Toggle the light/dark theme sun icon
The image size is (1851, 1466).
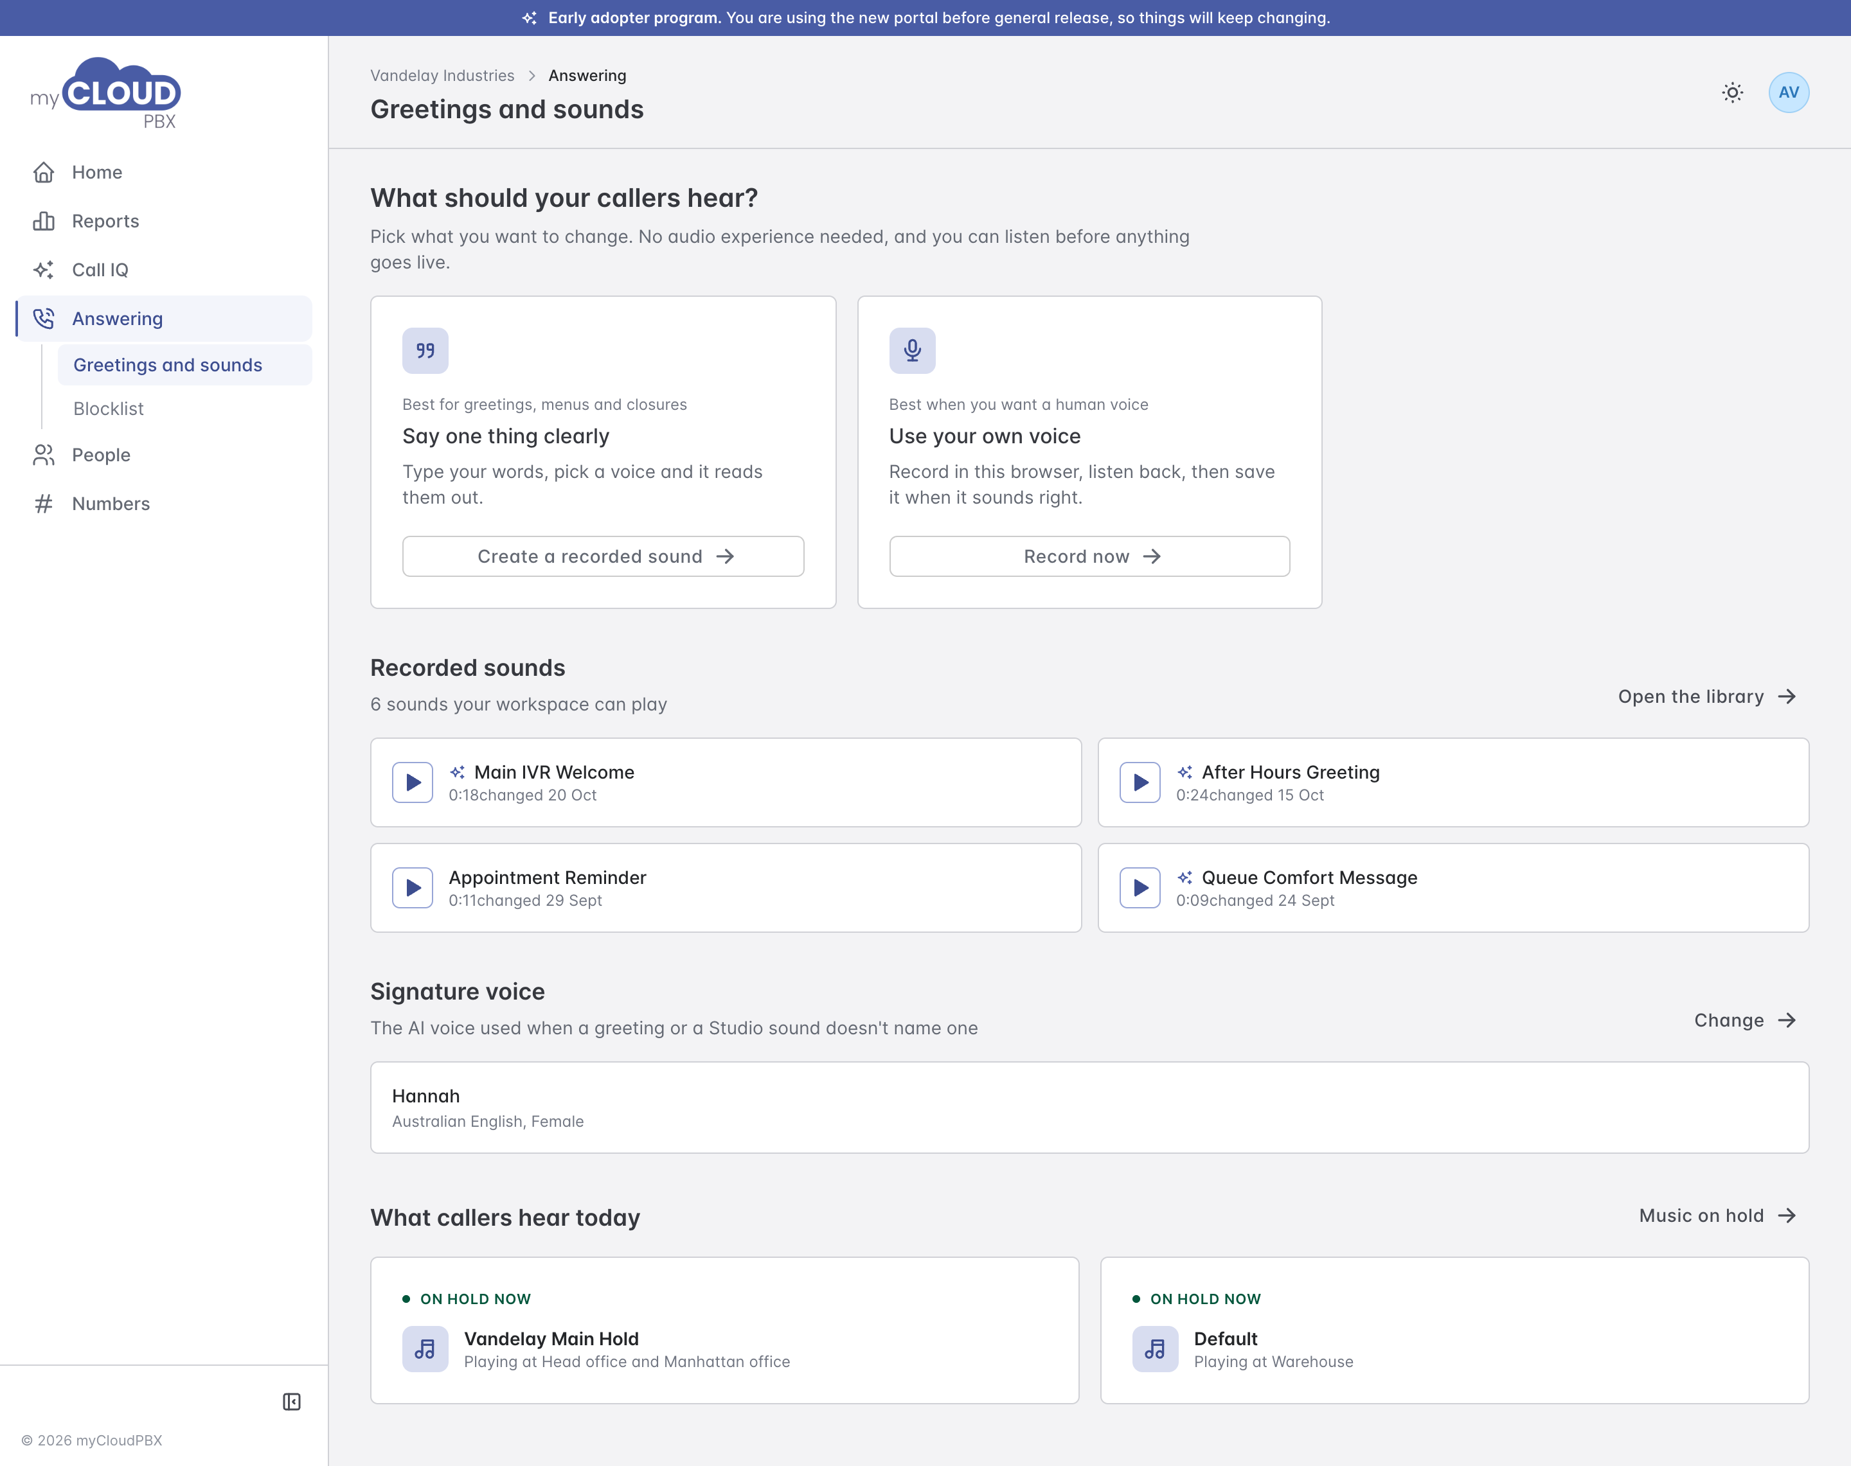click(1733, 93)
